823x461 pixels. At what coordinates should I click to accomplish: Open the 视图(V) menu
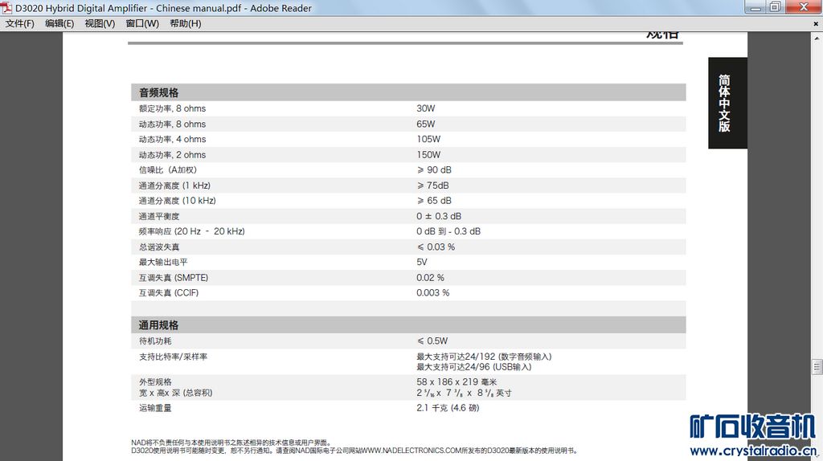click(x=100, y=23)
